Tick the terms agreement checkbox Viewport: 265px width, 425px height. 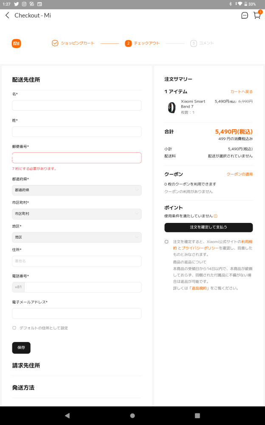[x=166, y=242]
